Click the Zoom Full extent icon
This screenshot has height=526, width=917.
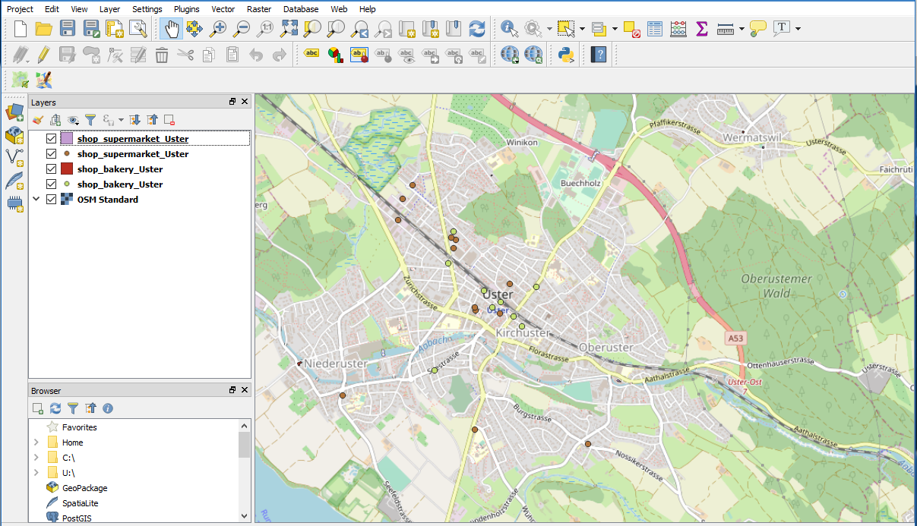(289, 30)
